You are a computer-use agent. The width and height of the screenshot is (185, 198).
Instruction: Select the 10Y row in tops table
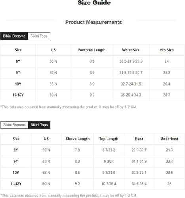coord(92,173)
